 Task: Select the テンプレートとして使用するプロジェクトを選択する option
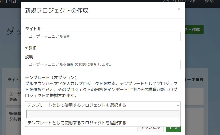tap(103, 123)
